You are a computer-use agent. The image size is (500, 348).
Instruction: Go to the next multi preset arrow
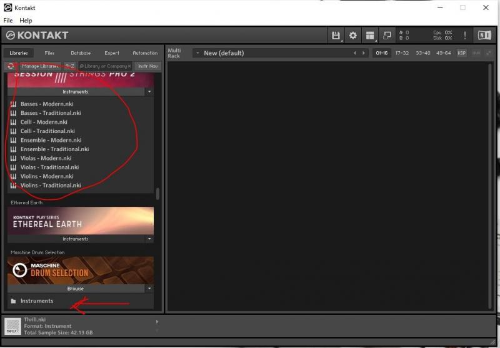pyautogui.click(x=364, y=53)
